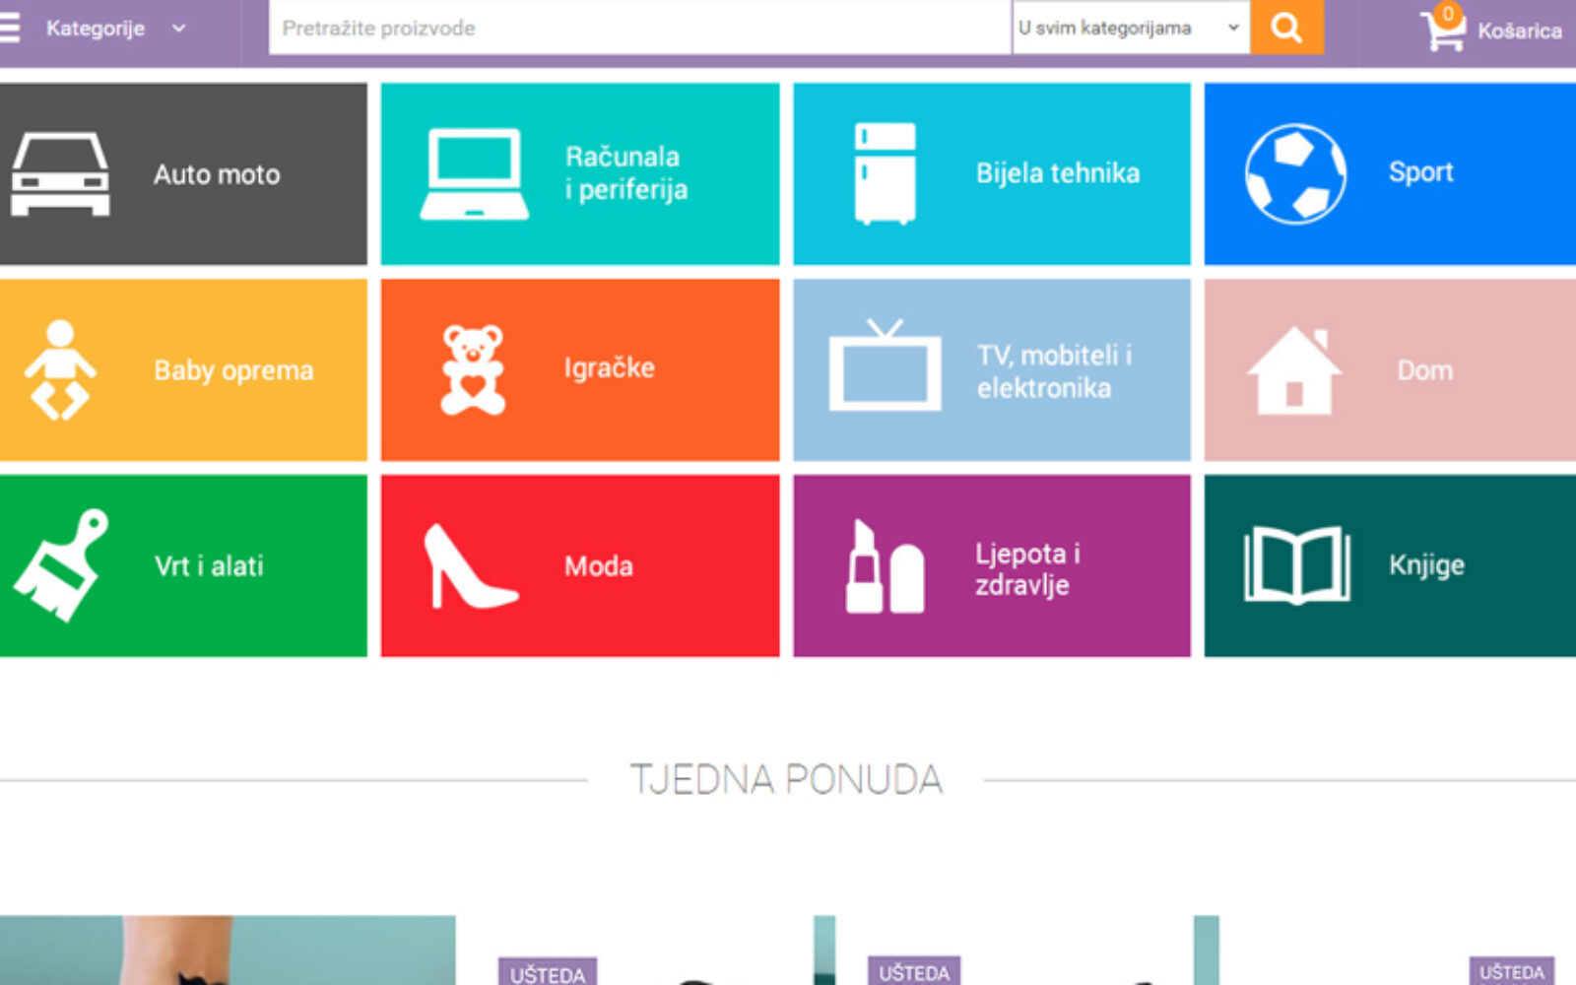Click the car icon for Auto moto

tap(60, 174)
